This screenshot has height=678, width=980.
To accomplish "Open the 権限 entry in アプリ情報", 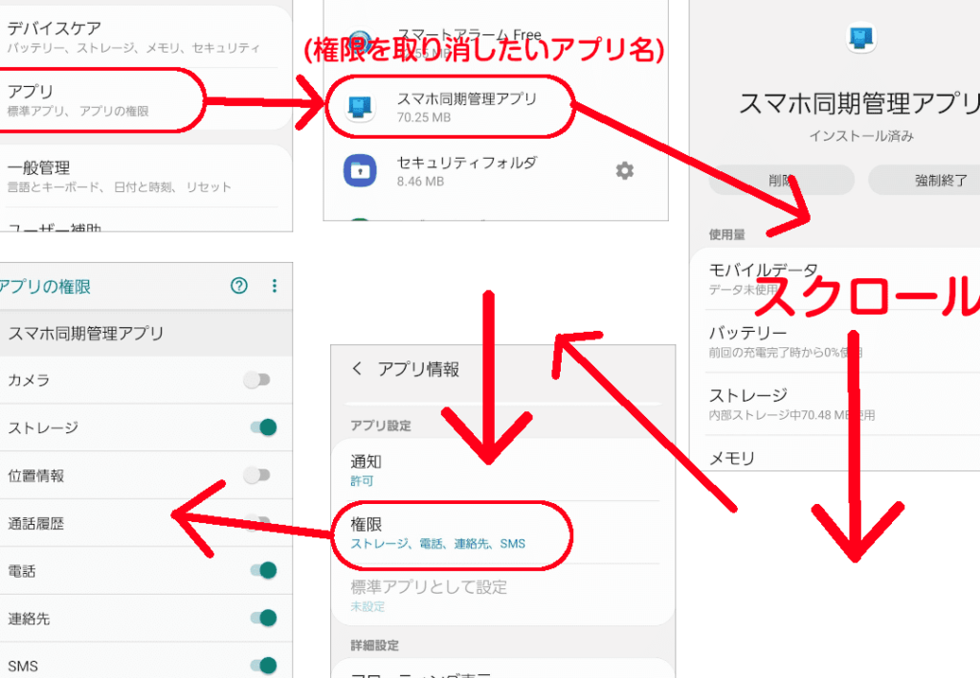I will [450, 533].
